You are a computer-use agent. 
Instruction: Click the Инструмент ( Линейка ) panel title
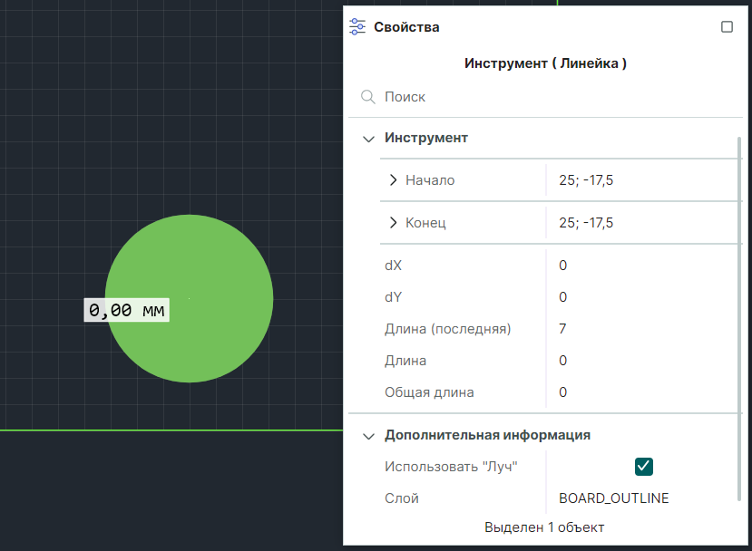click(x=545, y=63)
